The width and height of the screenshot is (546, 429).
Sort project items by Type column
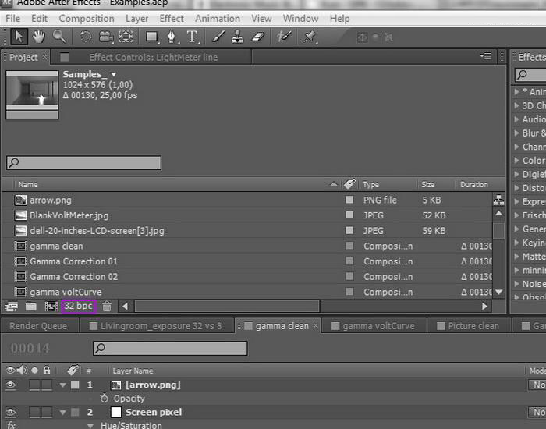[x=370, y=185]
